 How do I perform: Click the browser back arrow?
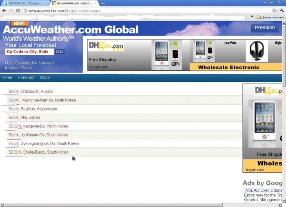(4, 10)
